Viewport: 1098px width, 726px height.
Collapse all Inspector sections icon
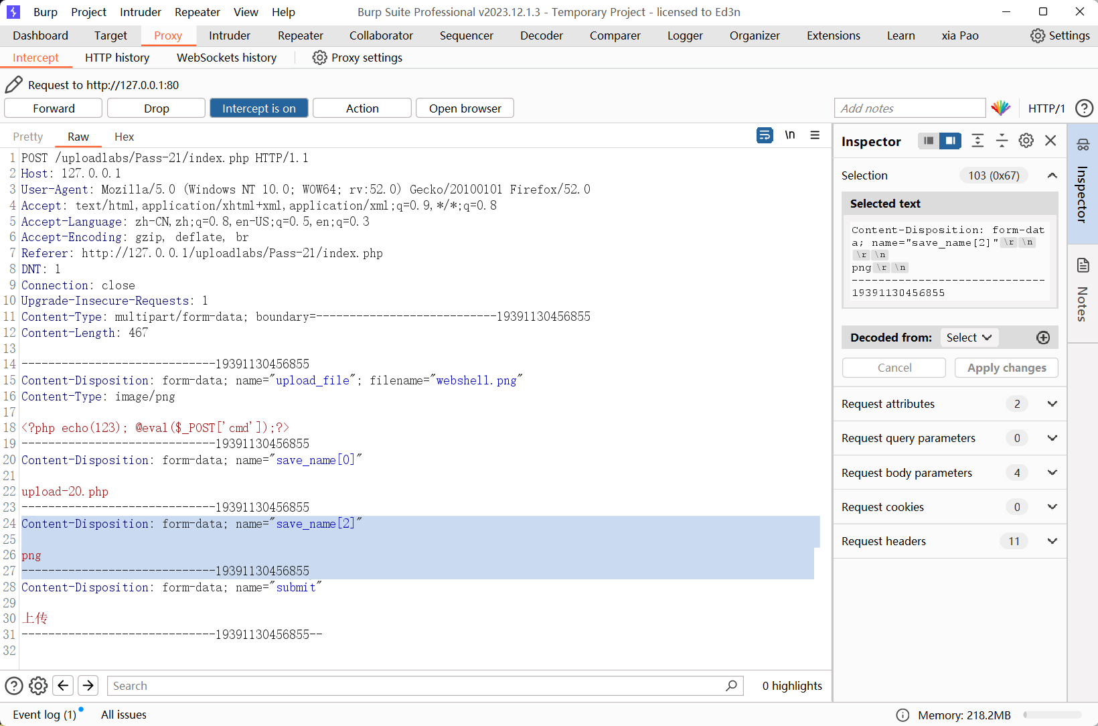pos(1002,141)
